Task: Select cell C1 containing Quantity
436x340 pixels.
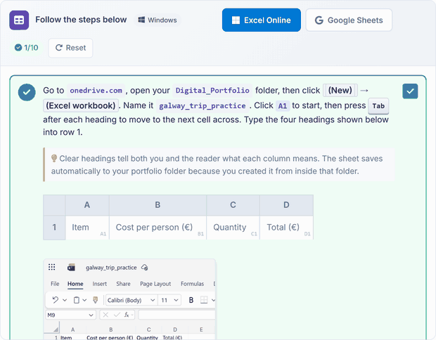Action: click(x=233, y=228)
